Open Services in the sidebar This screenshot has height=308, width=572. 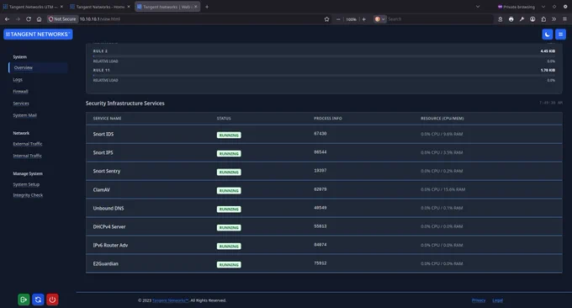point(21,104)
